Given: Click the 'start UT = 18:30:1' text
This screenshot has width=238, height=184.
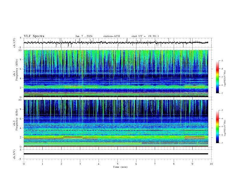Looking at the screenshot, I should pos(145,36).
